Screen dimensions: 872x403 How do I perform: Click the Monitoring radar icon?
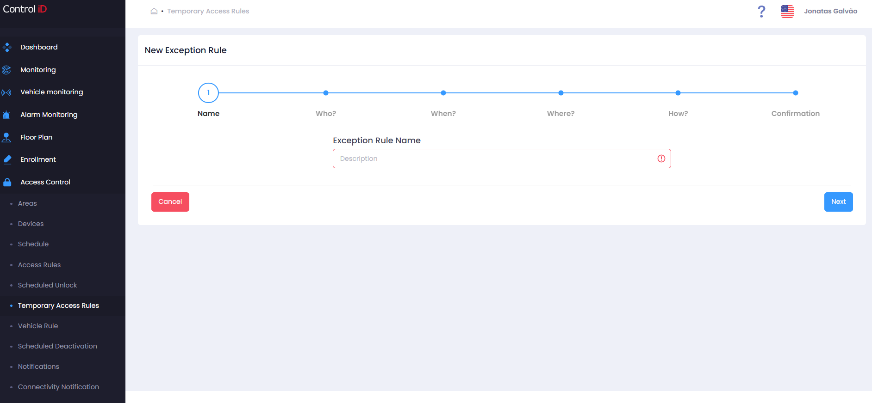tap(6, 70)
